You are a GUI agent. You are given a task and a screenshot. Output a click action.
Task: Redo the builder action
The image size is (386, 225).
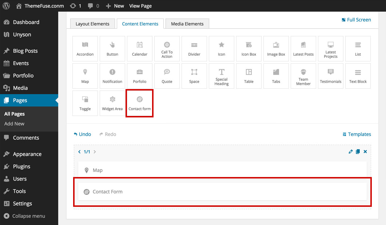(x=108, y=134)
